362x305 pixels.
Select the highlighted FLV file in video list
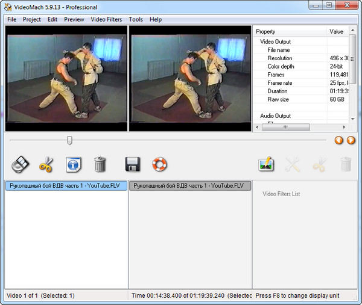coord(66,186)
